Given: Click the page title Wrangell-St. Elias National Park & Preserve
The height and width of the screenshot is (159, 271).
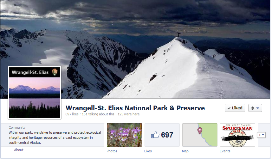Looking at the screenshot, I should [x=135, y=108].
